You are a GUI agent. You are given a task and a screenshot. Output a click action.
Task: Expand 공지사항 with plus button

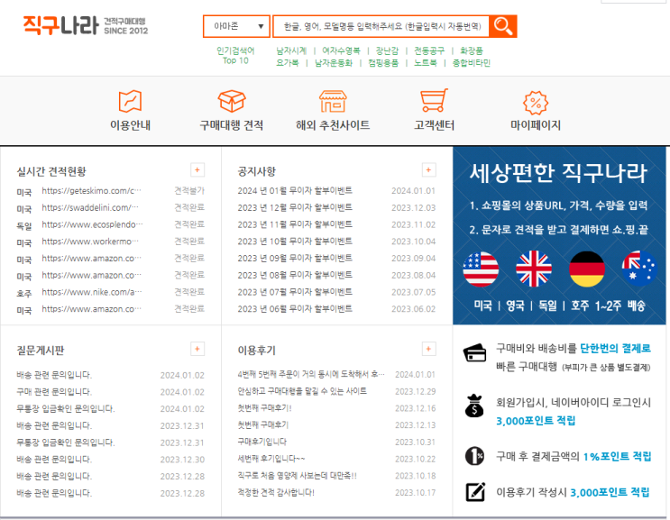(x=428, y=170)
